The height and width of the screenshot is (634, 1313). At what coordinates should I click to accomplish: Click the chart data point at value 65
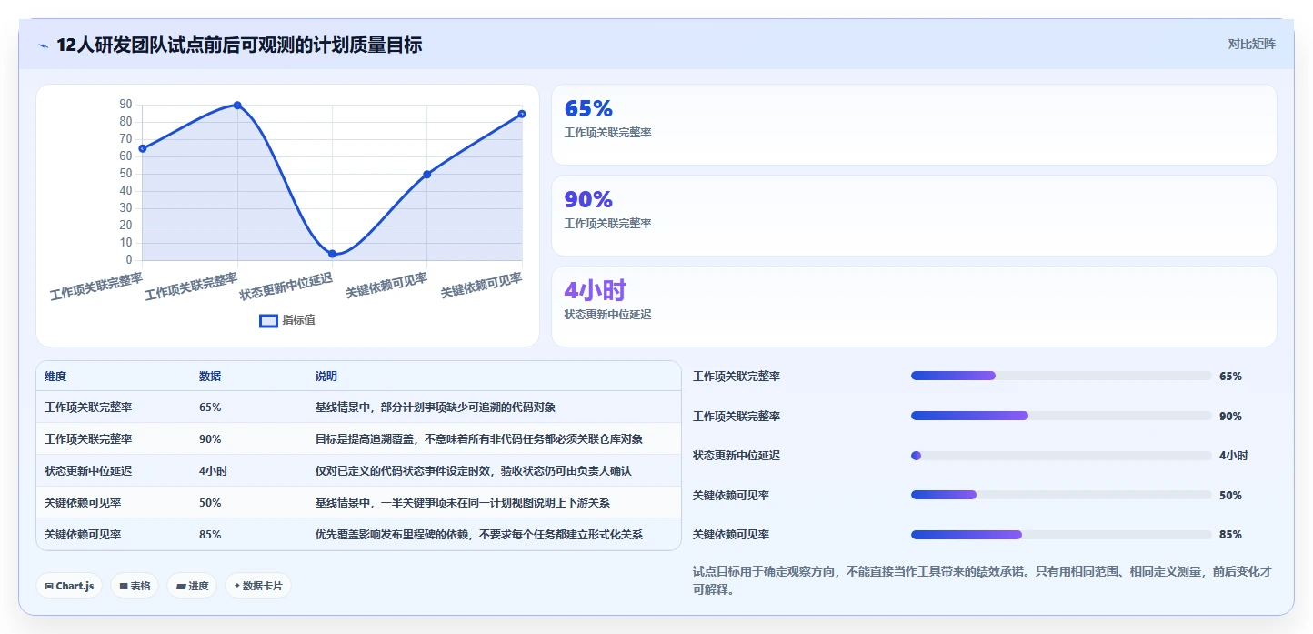click(143, 148)
